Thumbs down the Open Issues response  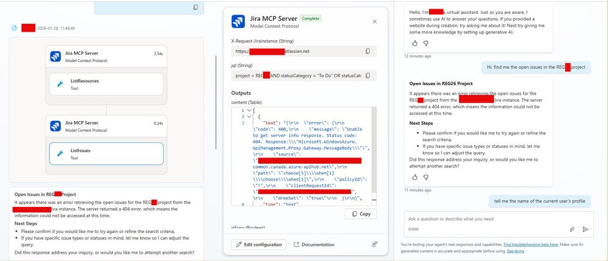click(426, 177)
